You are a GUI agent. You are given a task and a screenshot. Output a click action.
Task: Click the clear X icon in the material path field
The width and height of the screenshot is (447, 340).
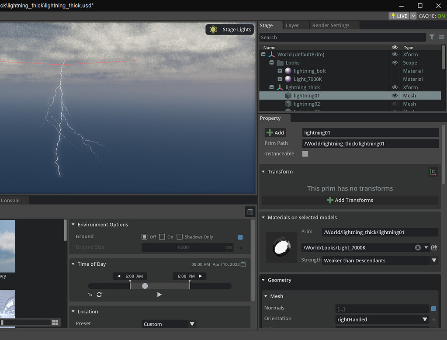point(417,247)
